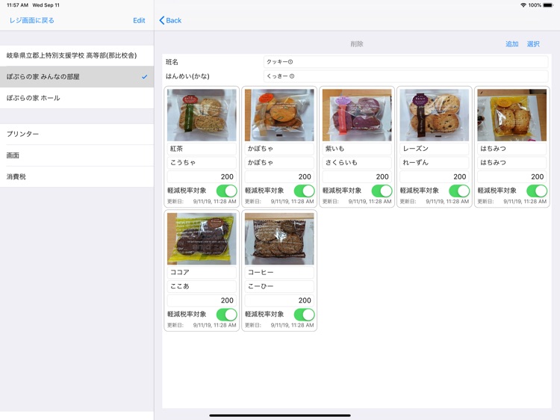Go back using the Back chevron
Viewport: 560px width, 420px height.
pos(170,20)
